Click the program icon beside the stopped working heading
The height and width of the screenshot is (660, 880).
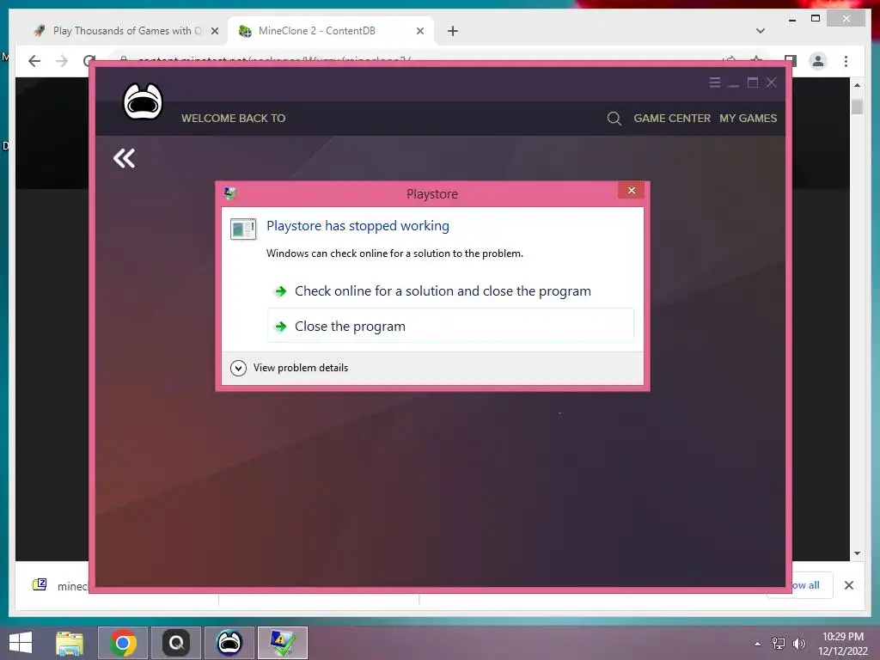point(243,229)
